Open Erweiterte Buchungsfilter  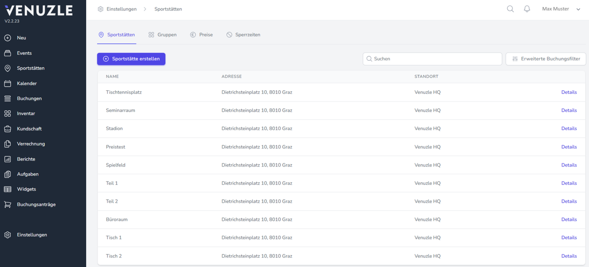[x=546, y=59]
